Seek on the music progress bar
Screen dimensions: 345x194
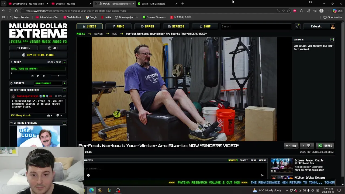38,73
